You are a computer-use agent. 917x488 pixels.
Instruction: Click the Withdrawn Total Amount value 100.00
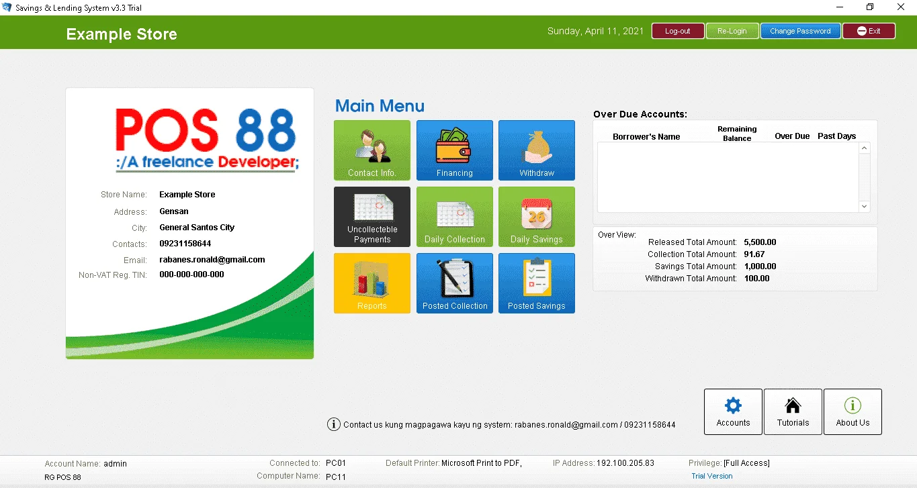tap(756, 279)
